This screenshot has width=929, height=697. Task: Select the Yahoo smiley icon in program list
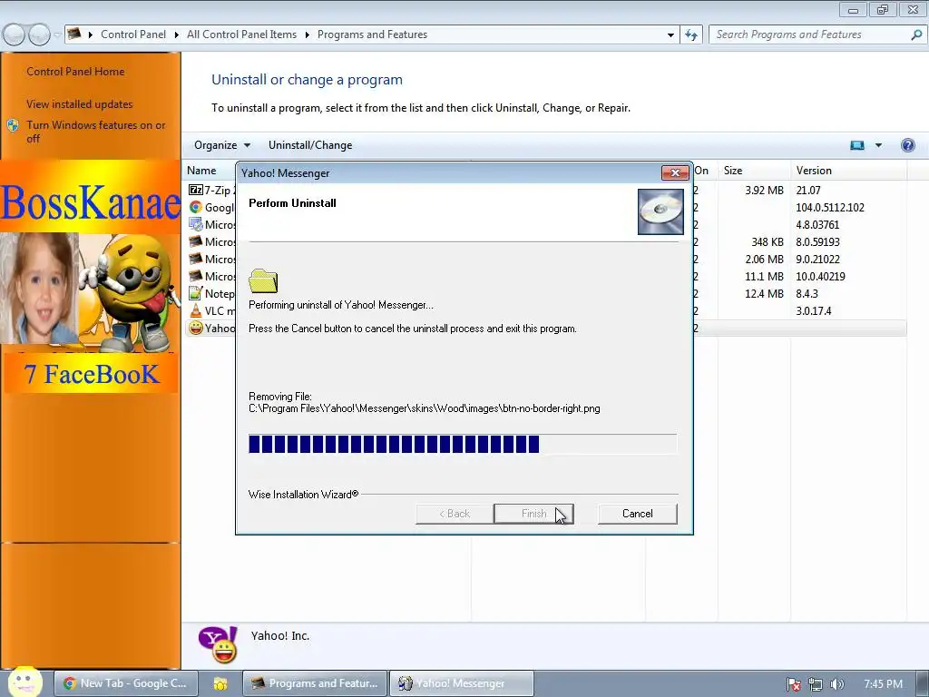tap(196, 328)
